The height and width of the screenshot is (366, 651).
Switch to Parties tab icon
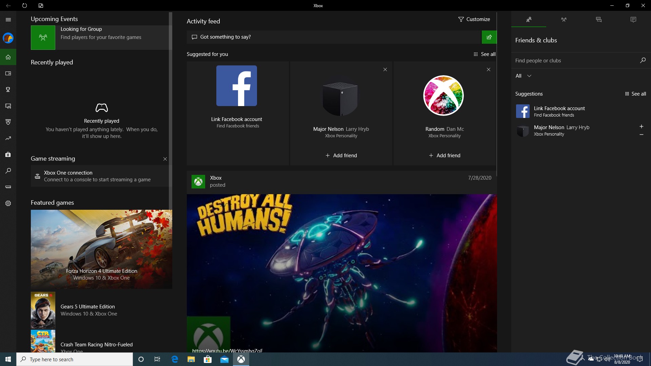tap(564, 20)
